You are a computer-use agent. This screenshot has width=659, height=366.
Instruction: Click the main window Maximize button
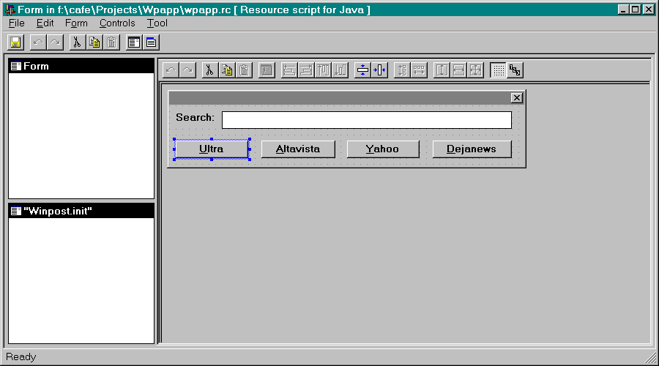tap(636, 10)
